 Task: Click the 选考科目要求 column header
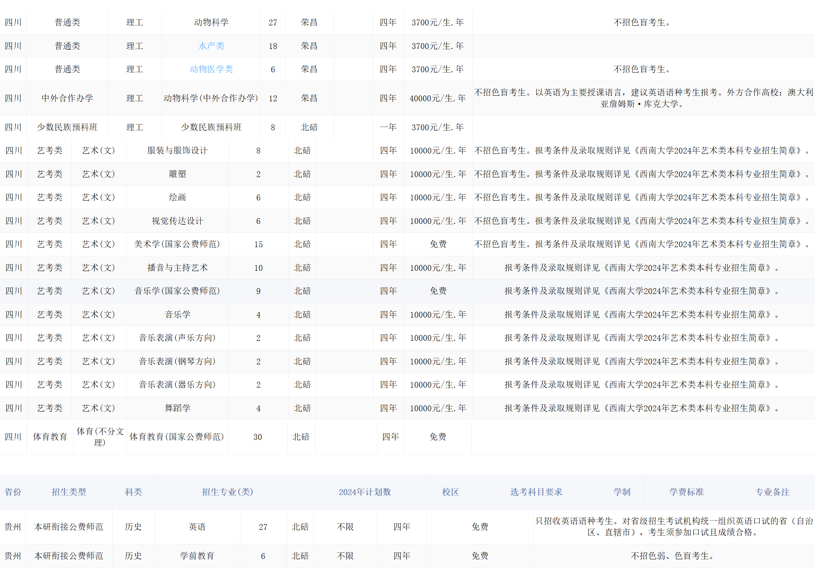tap(536, 492)
